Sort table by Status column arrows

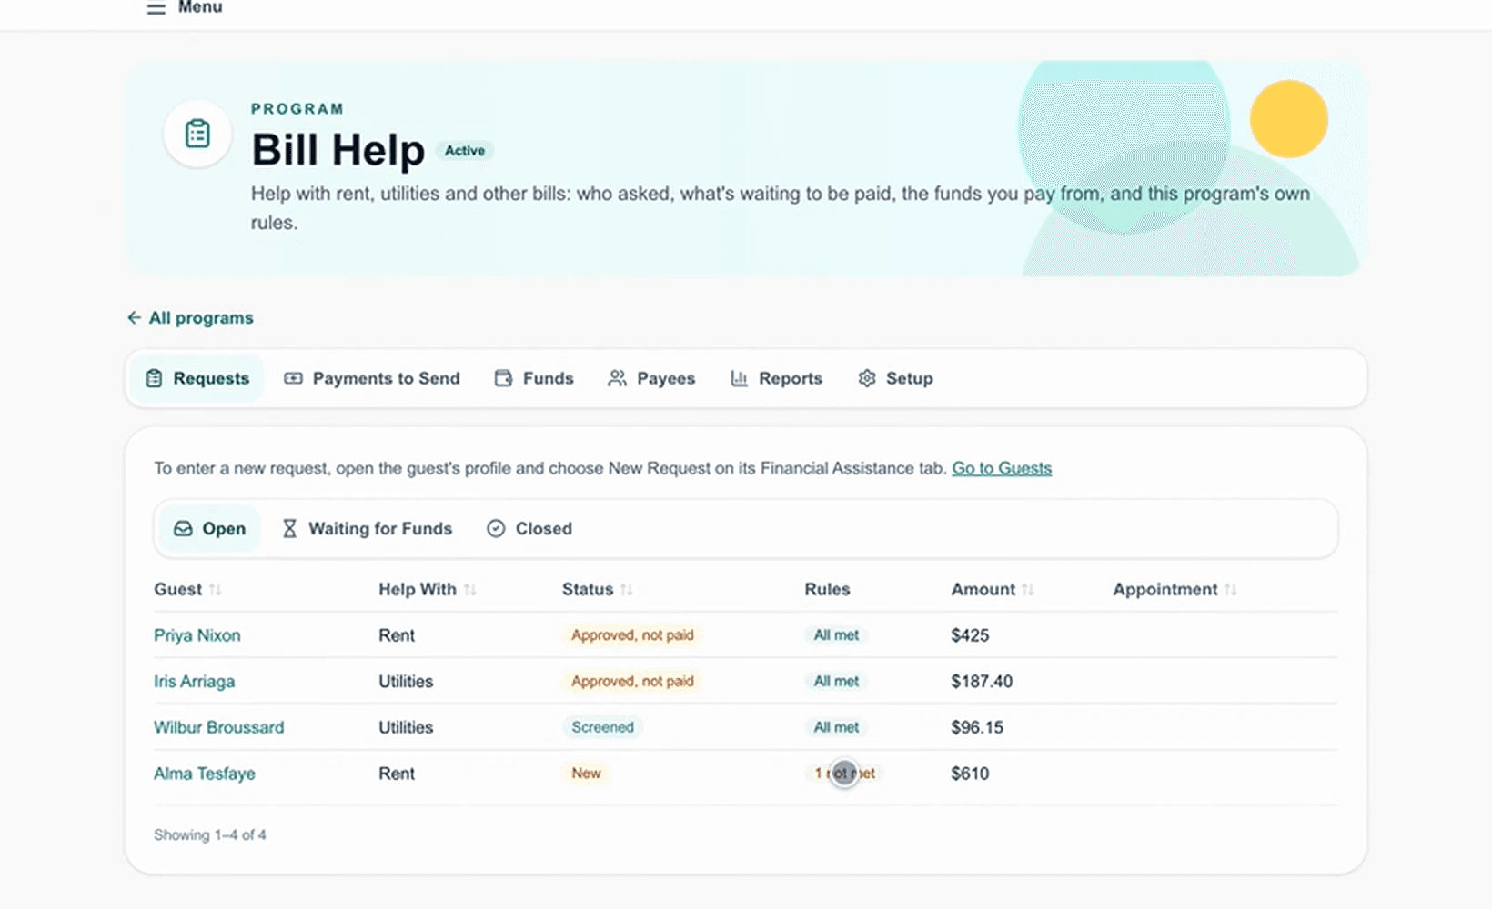(x=626, y=589)
